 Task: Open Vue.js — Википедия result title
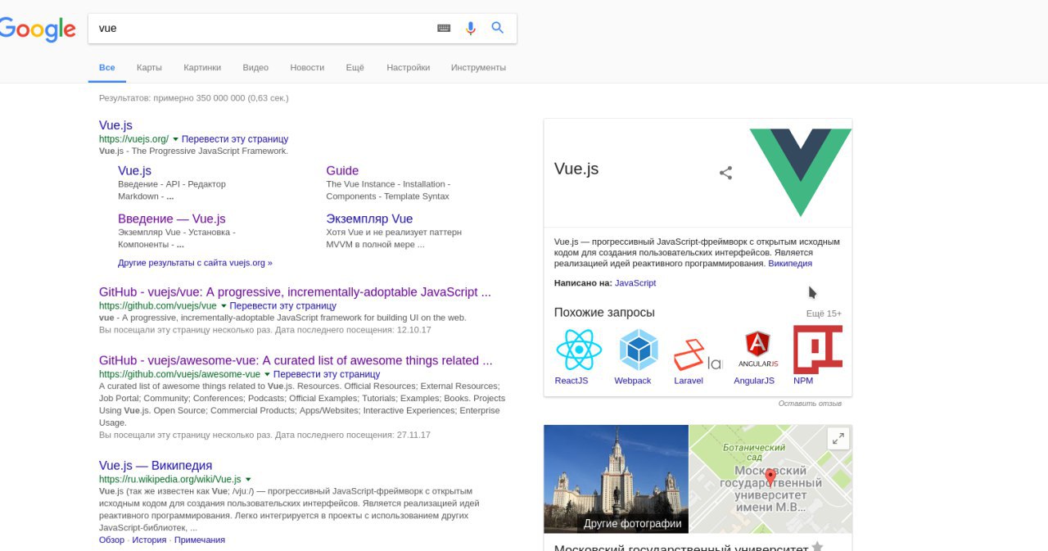click(x=156, y=465)
